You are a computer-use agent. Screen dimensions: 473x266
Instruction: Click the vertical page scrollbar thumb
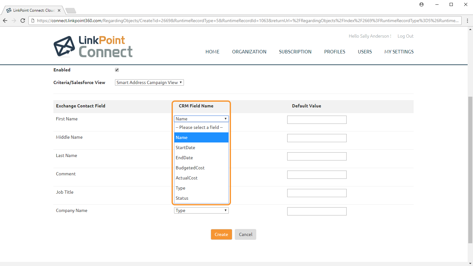470,170
